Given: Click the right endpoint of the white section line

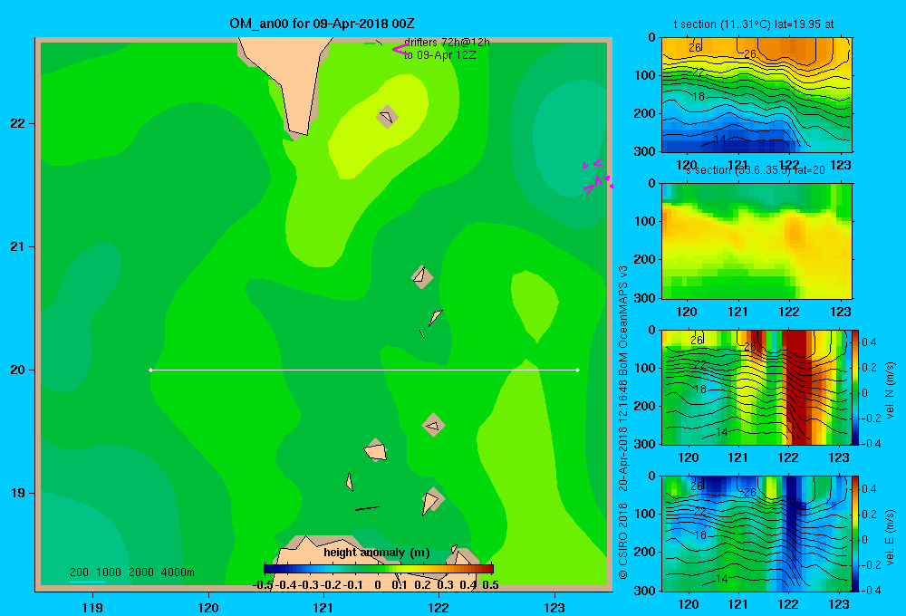Looking at the screenshot, I should tap(578, 370).
